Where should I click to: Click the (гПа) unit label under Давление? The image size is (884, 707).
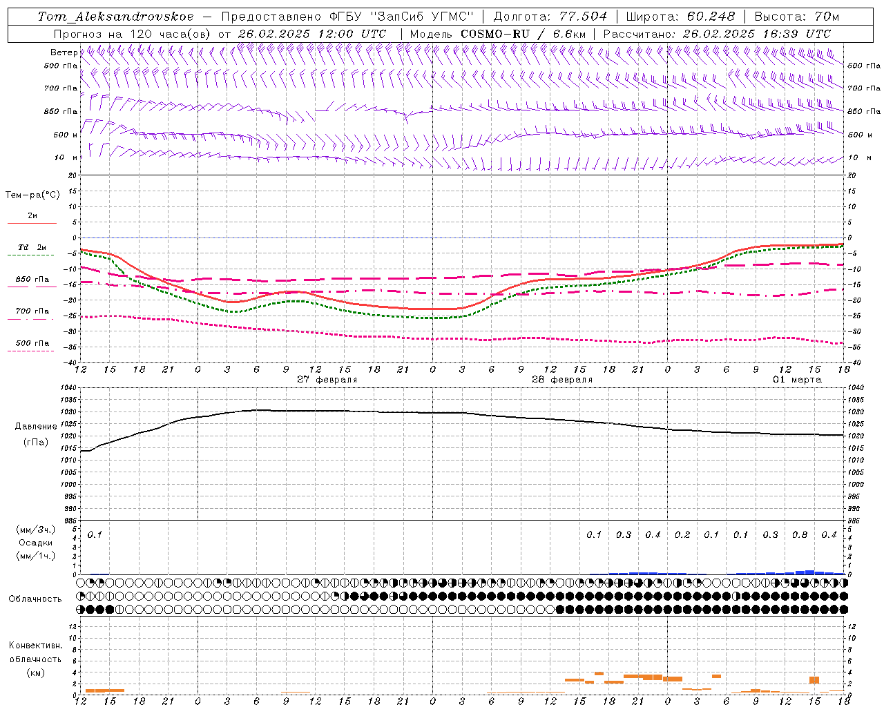(x=36, y=442)
